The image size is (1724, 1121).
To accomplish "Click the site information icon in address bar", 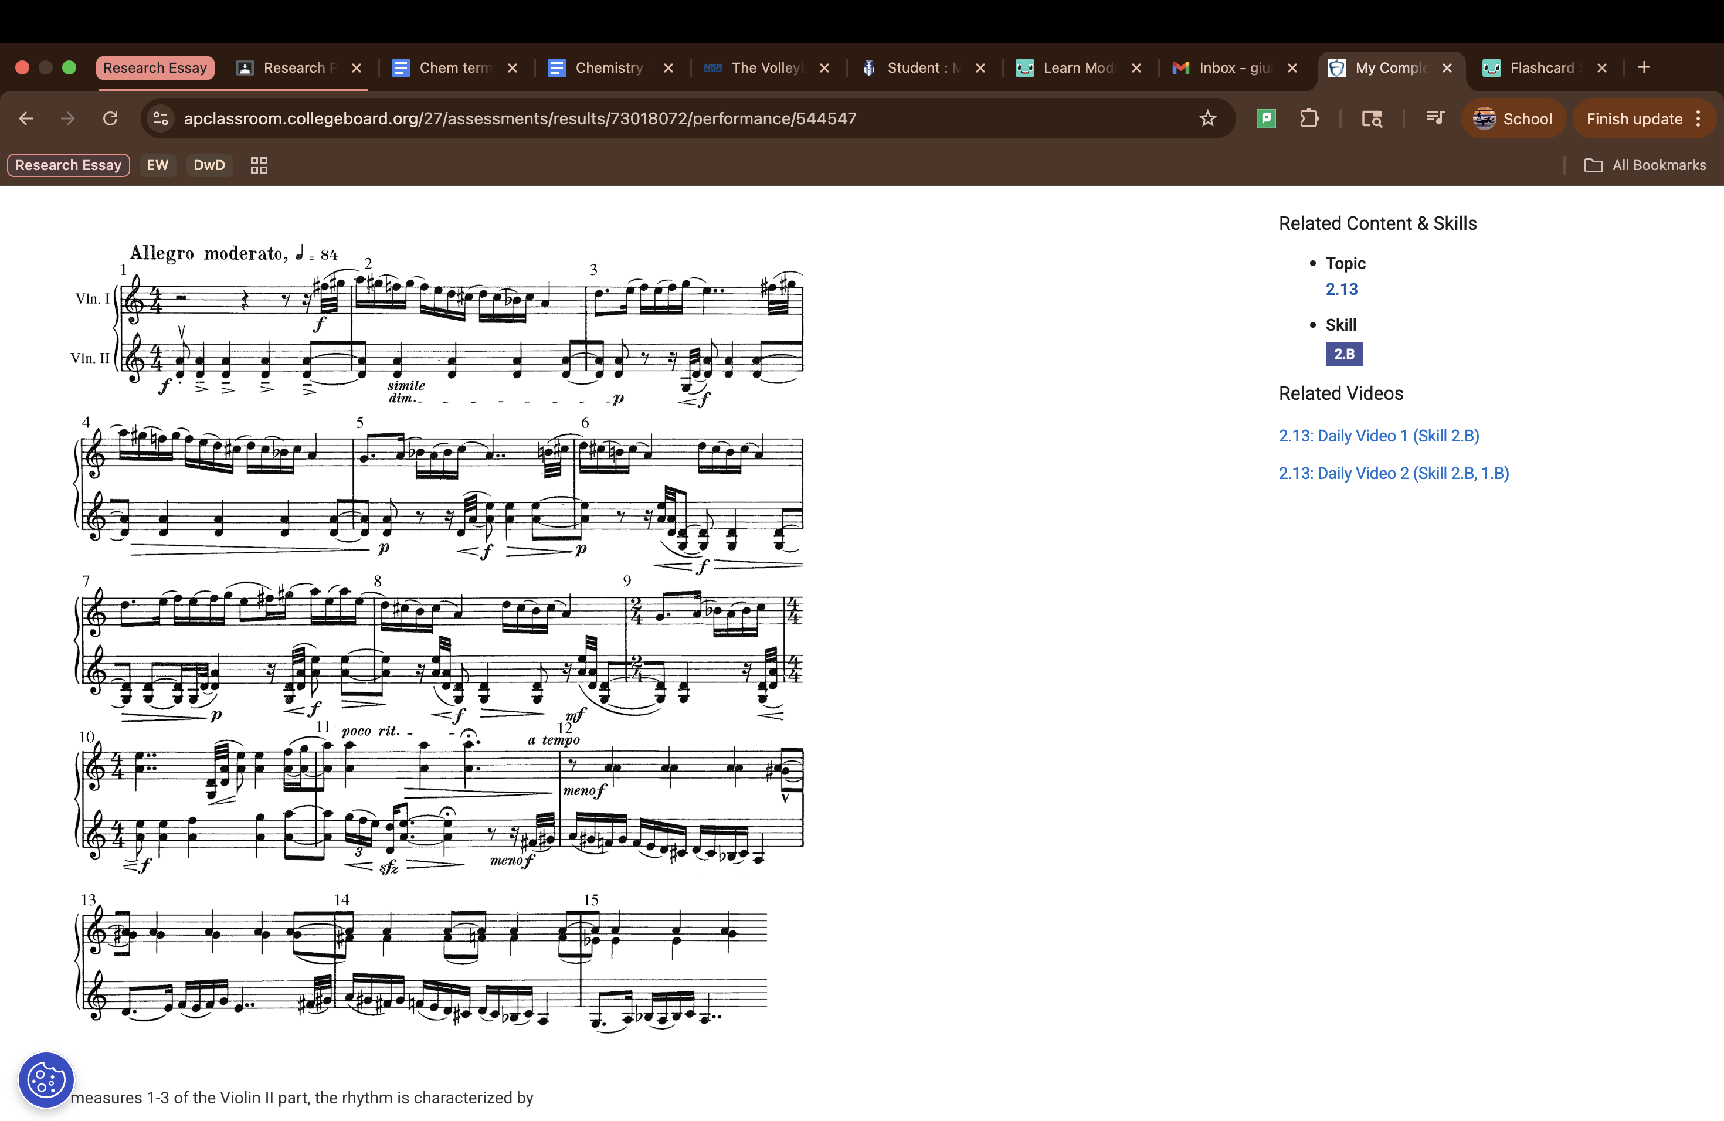I will 161,119.
